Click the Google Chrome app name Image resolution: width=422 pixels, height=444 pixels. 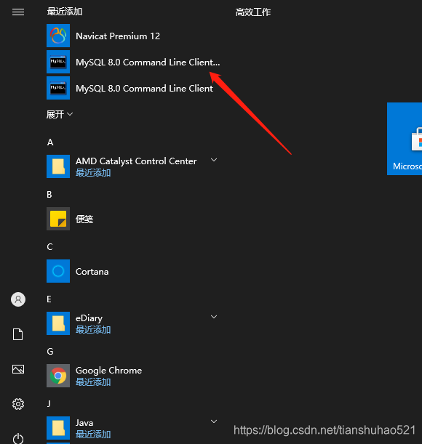point(108,371)
